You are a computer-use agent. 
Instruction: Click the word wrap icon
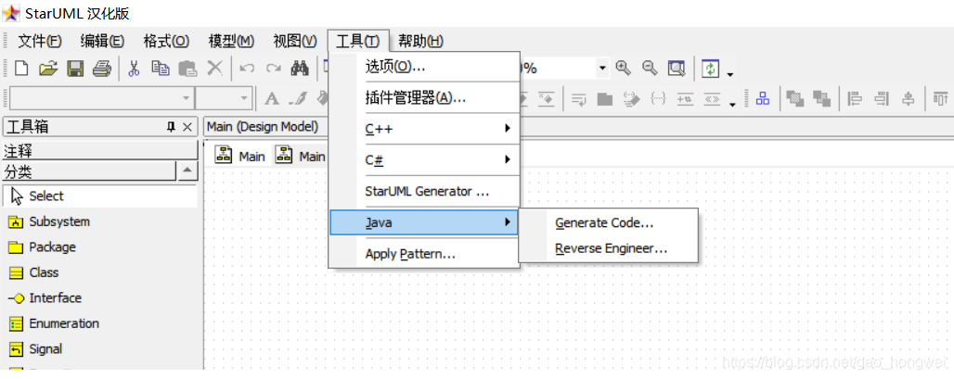coord(578,98)
